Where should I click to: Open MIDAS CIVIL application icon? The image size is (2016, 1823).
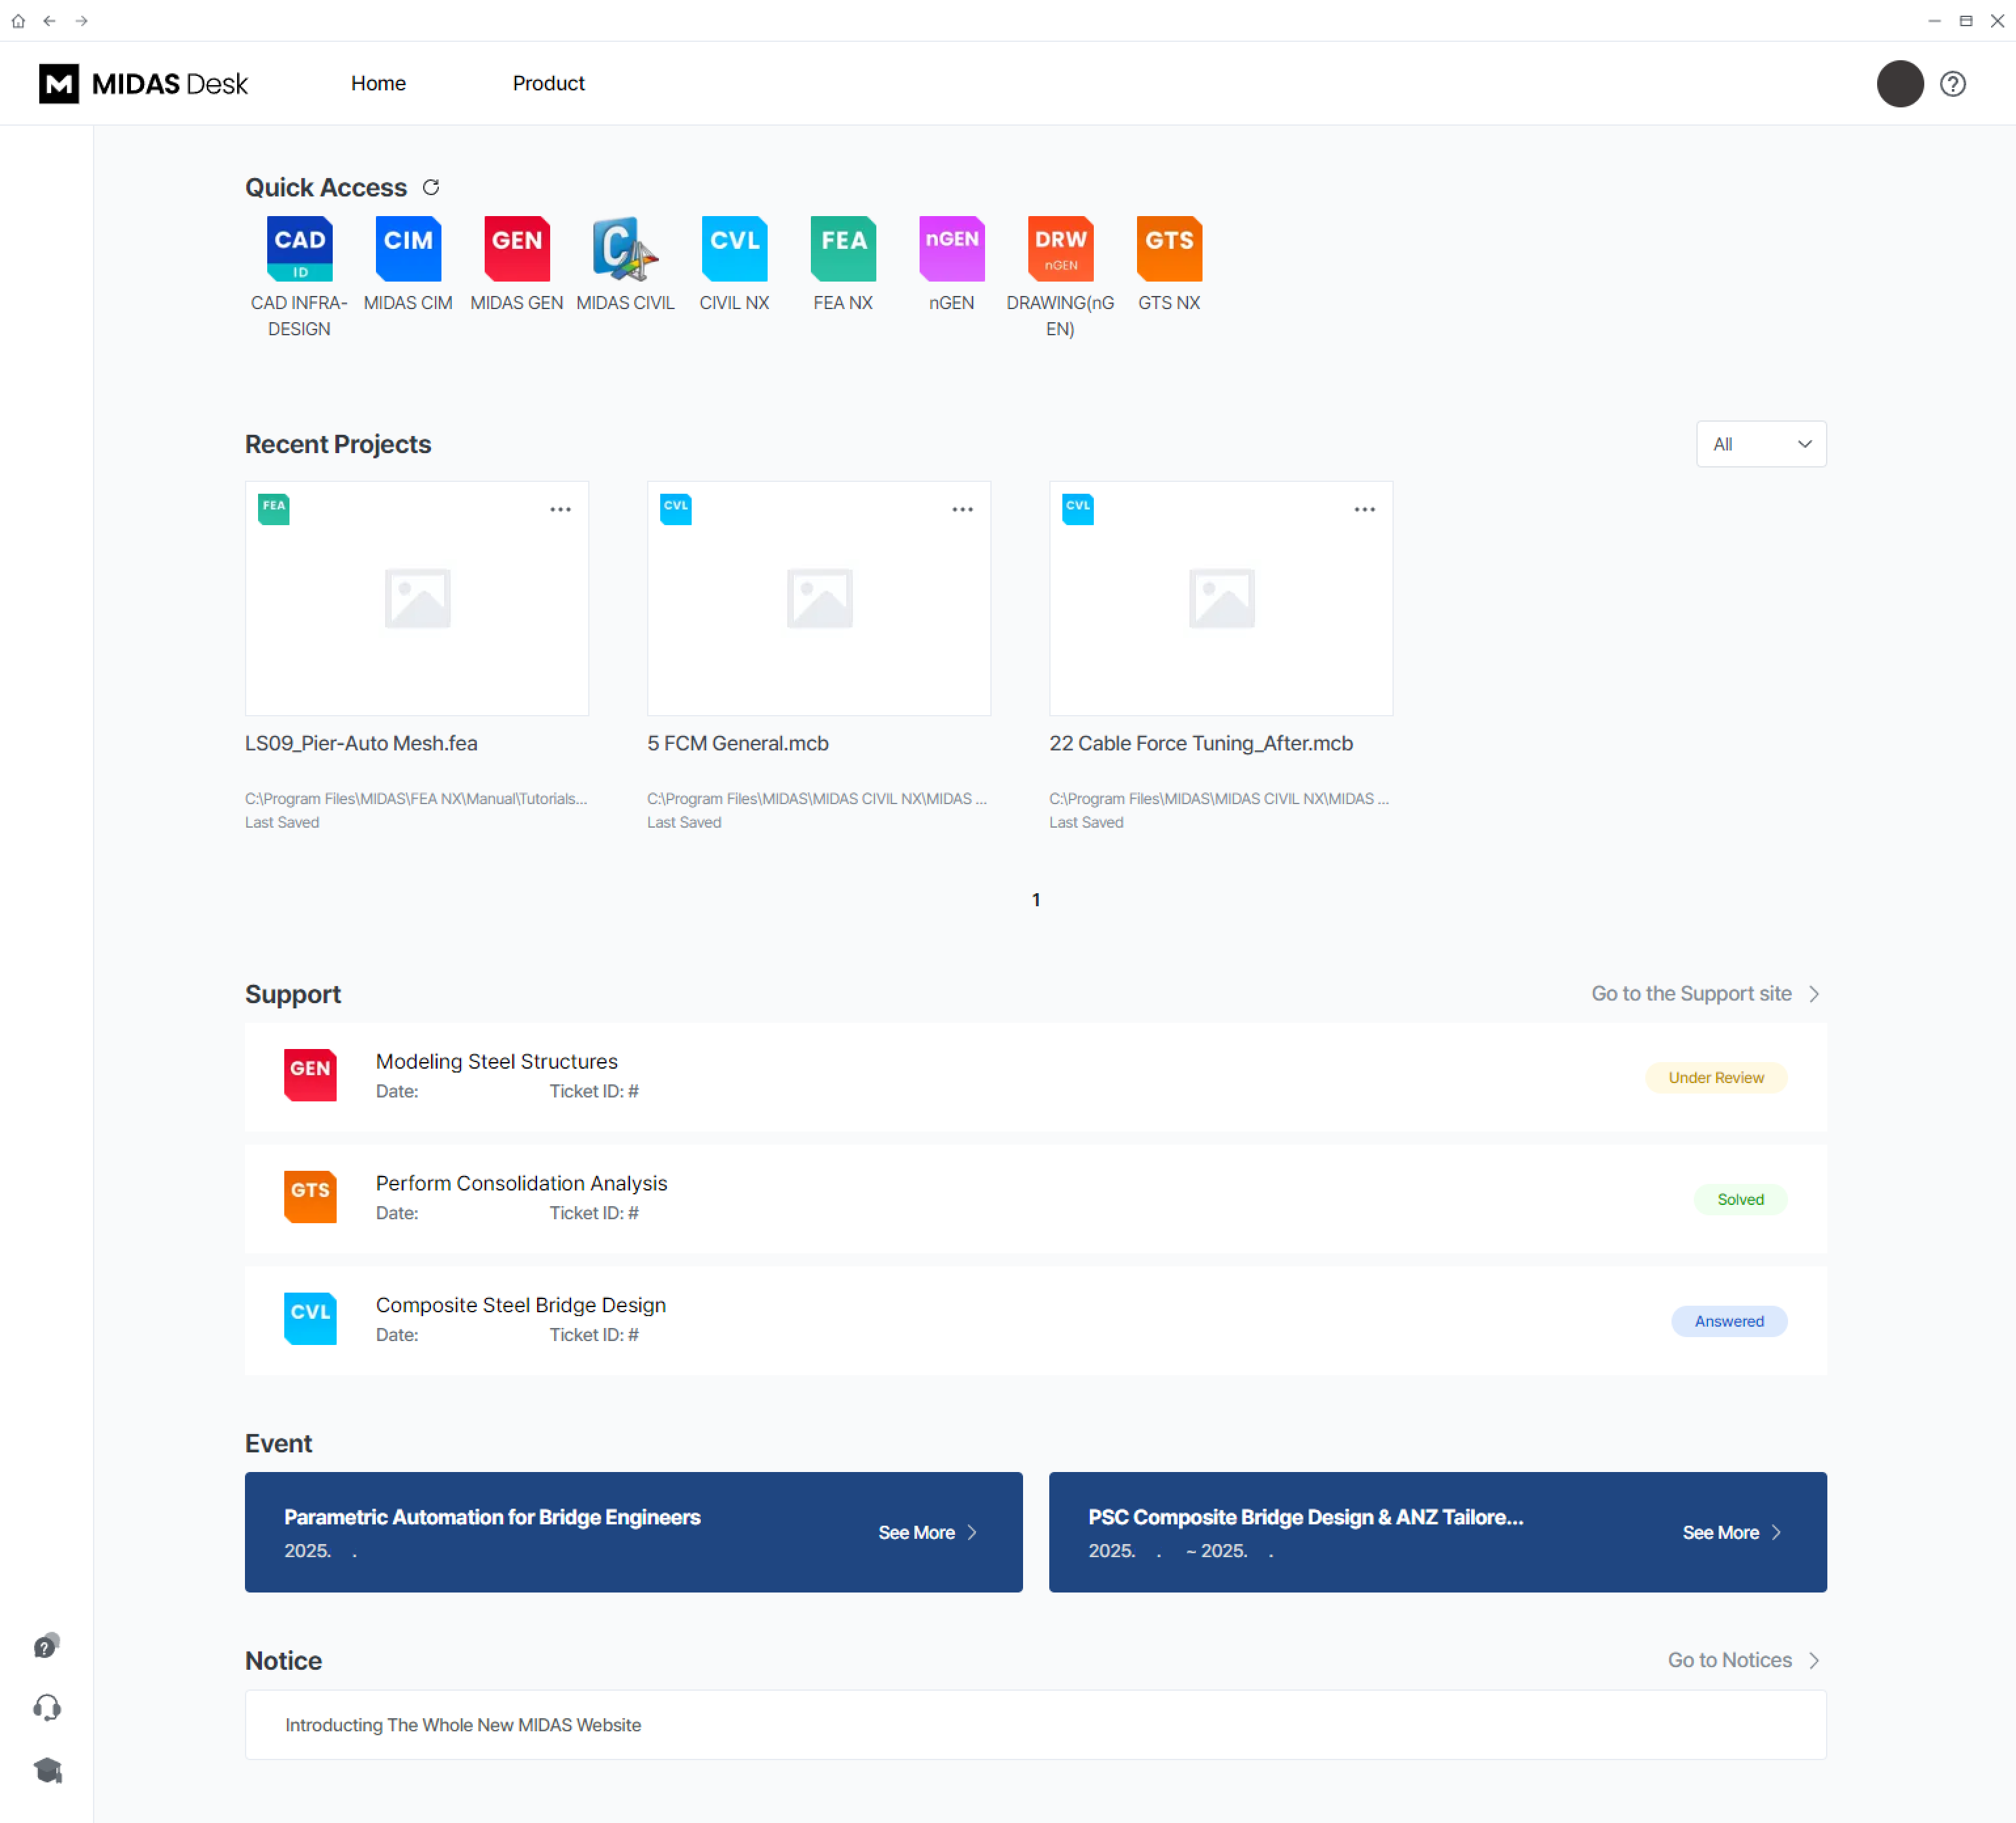point(625,249)
